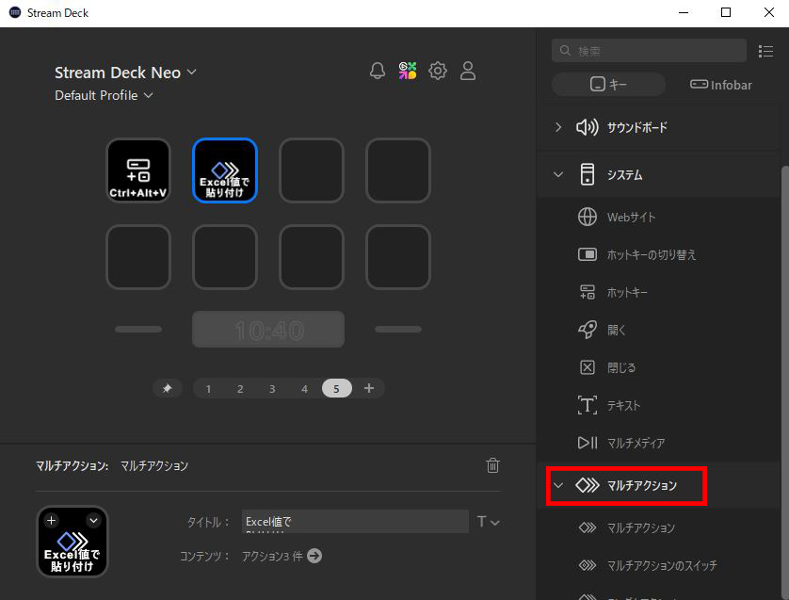Collapse the システム category

[558, 174]
